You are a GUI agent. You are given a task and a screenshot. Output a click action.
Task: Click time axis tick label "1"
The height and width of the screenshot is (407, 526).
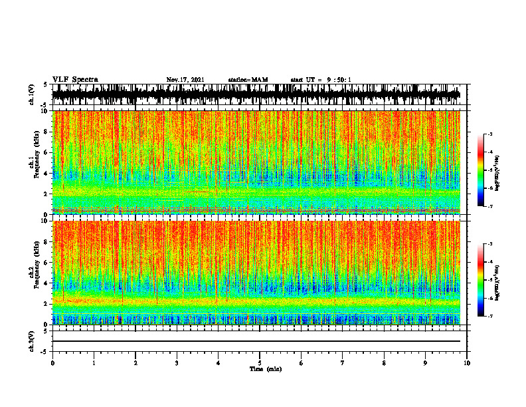point(94,363)
